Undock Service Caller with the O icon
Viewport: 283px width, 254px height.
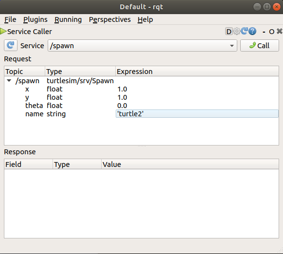(x=271, y=32)
